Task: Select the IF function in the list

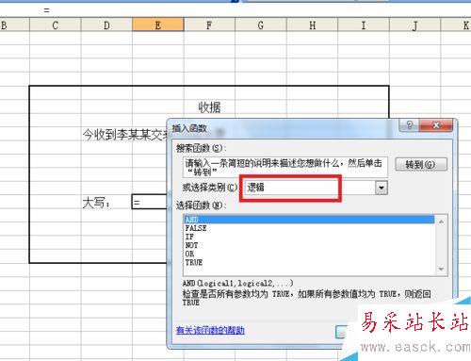Action: (x=309, y=237)
